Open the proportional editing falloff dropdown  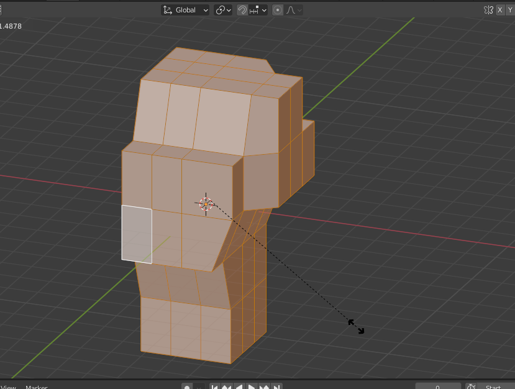[294, 10]
